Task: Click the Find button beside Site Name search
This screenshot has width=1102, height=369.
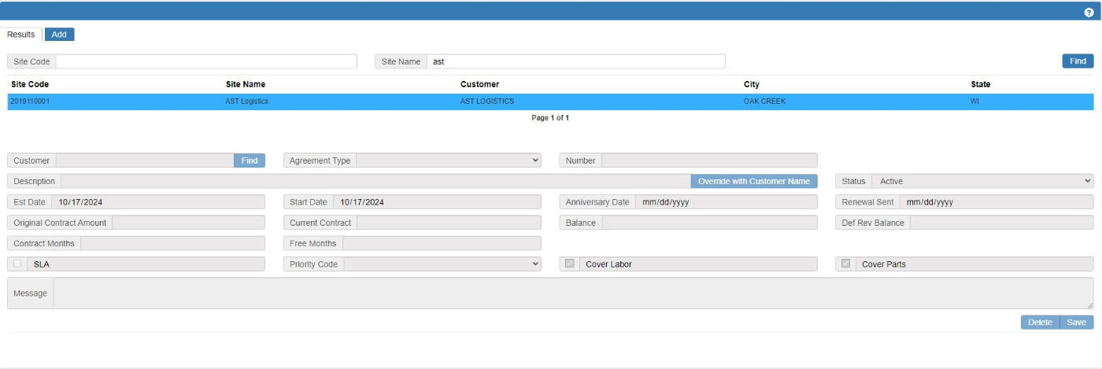Action: (x=1077, y=61)
